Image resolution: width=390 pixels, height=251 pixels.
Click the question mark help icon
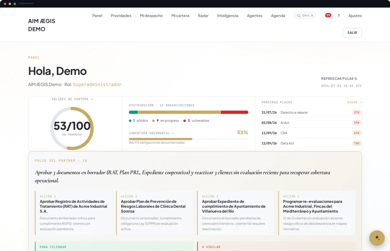(x=339, y=16)
